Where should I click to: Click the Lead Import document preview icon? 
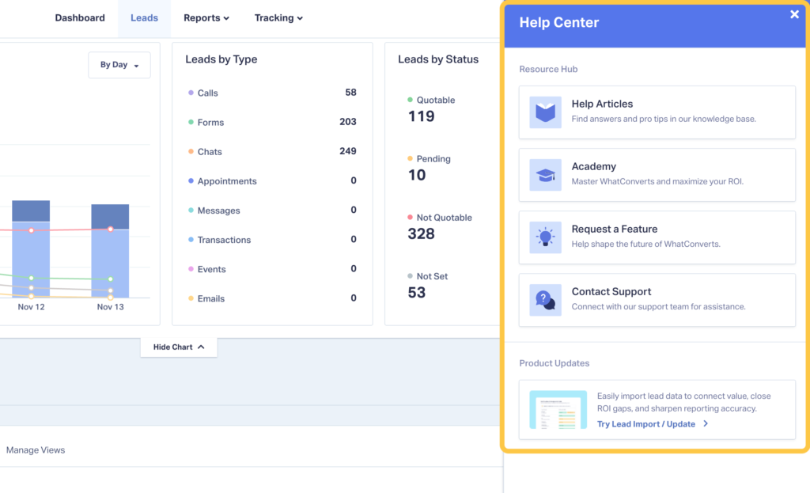pos(558,410)
